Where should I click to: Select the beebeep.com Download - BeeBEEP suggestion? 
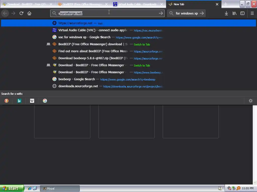click(x=128, y=72)
